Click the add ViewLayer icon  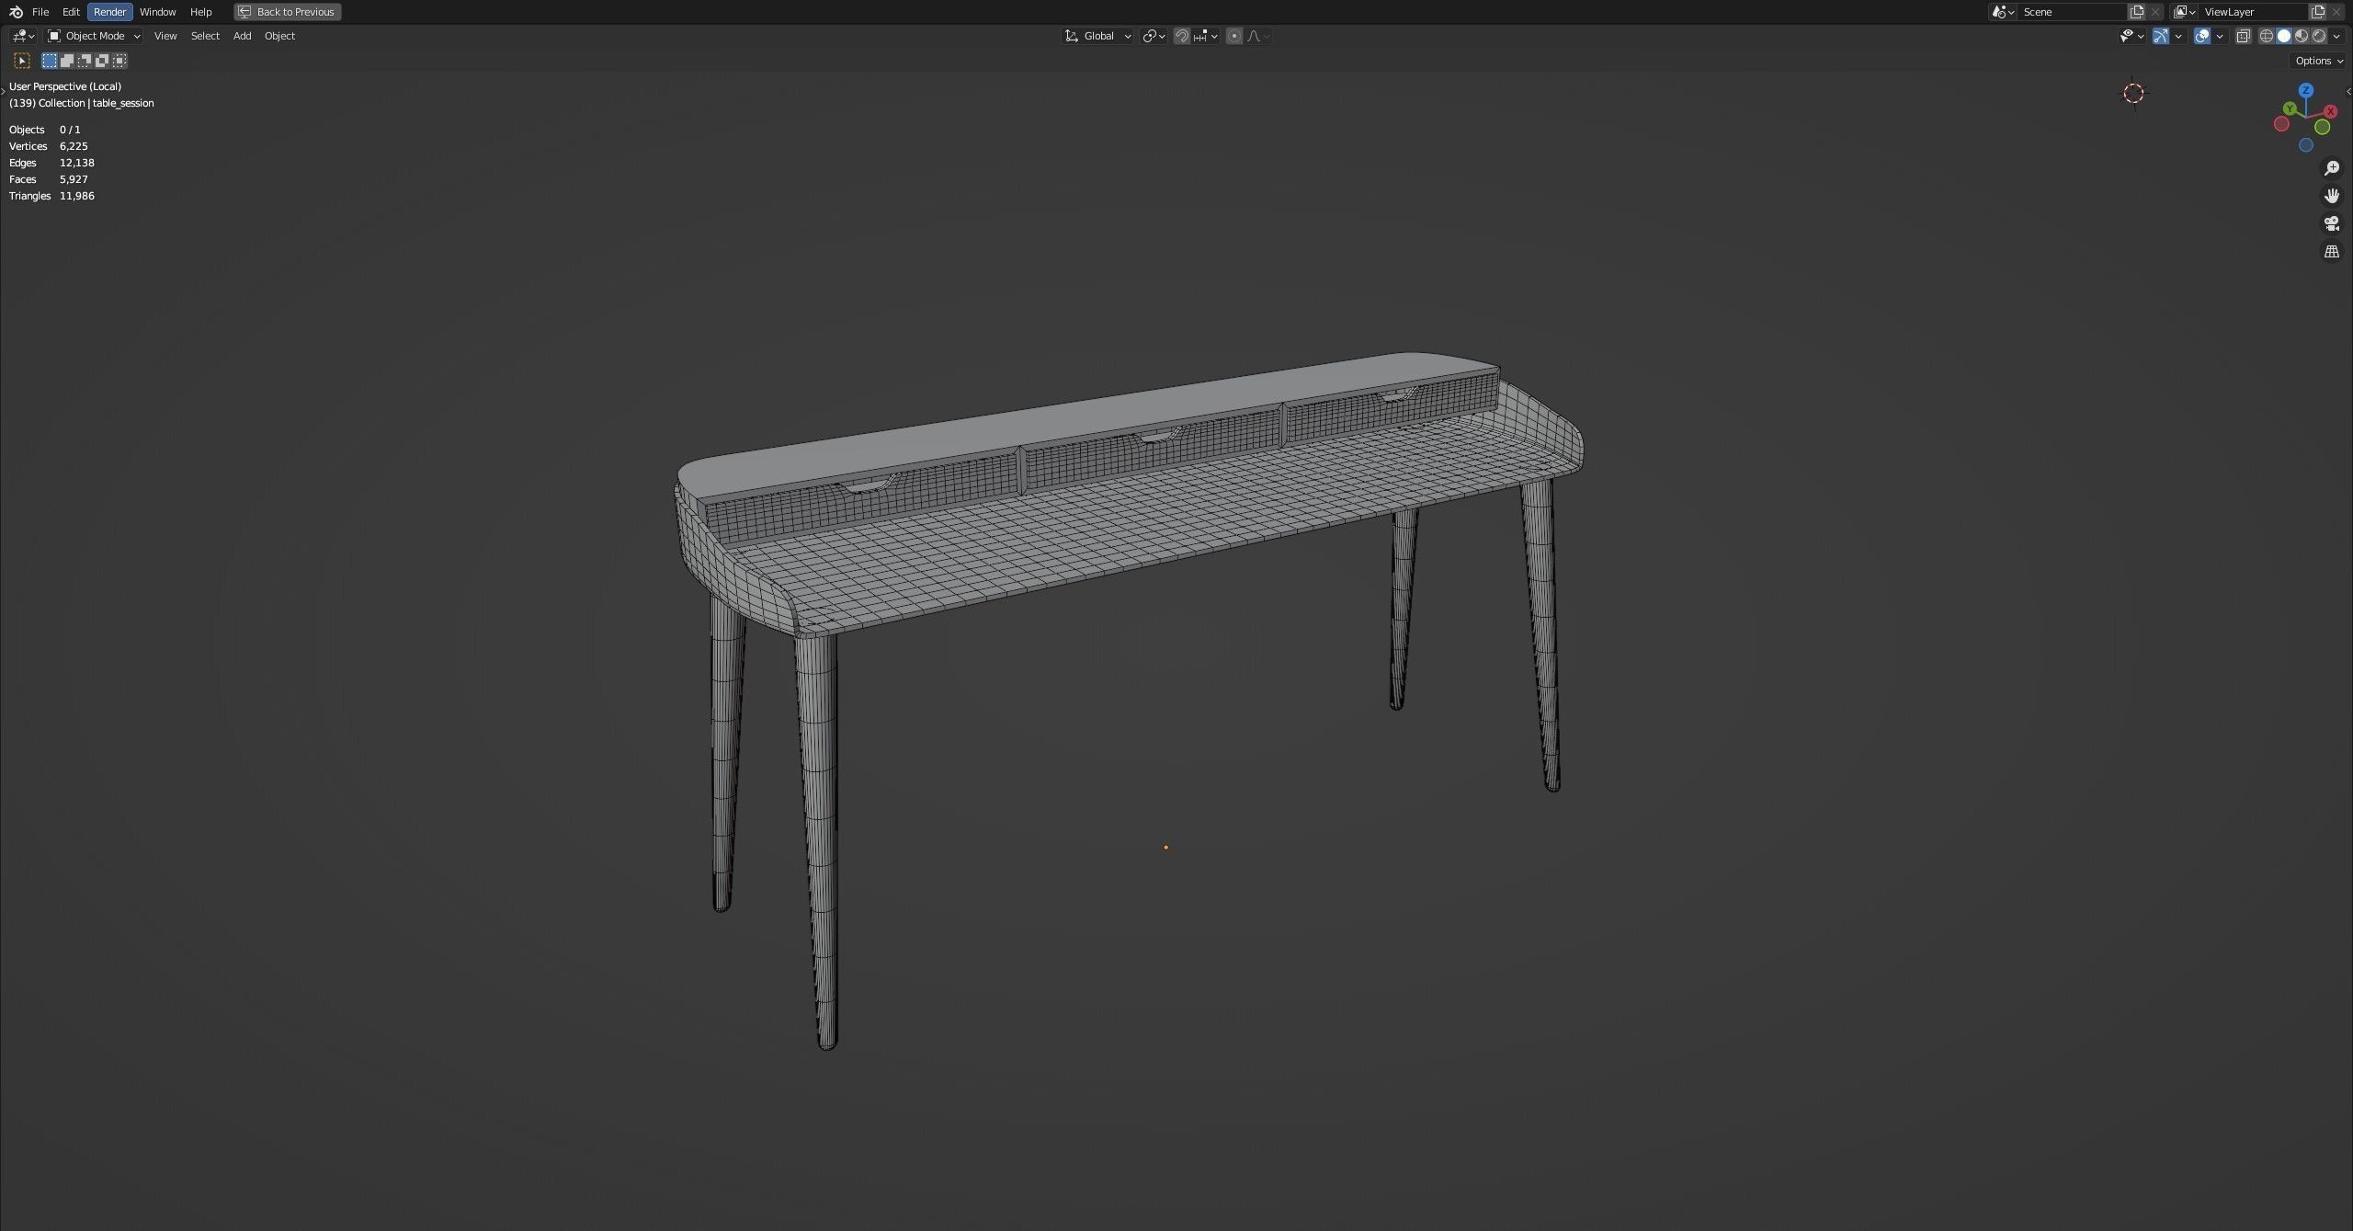2318,12
